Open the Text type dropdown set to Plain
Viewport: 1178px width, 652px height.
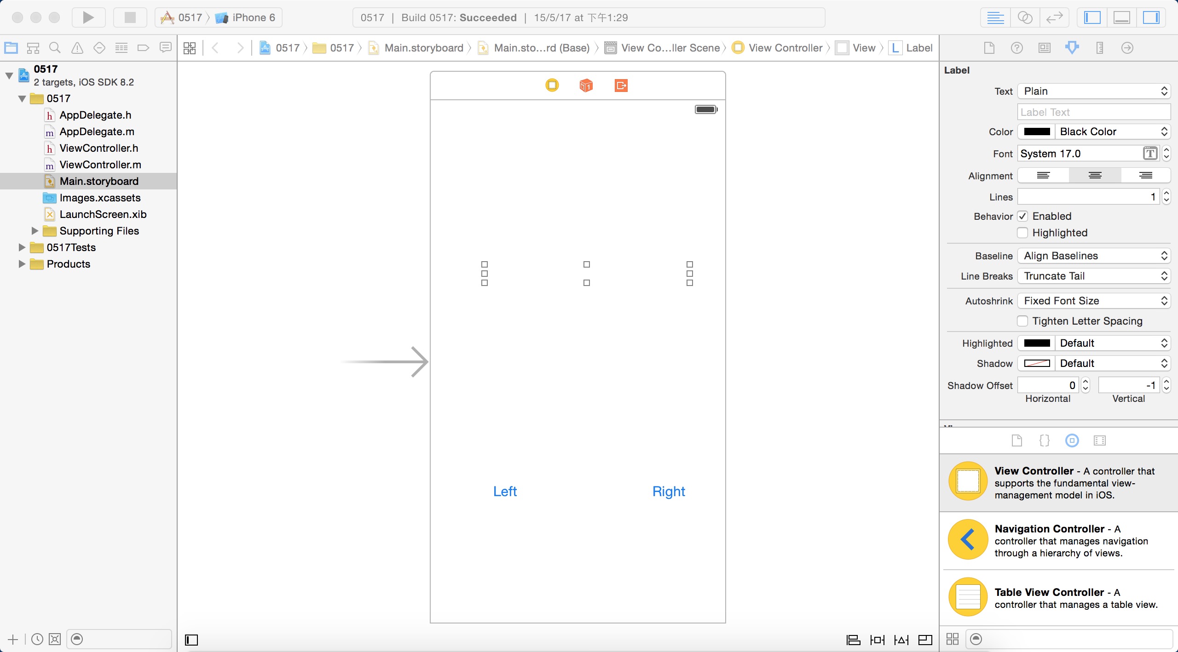[1094, 91]
